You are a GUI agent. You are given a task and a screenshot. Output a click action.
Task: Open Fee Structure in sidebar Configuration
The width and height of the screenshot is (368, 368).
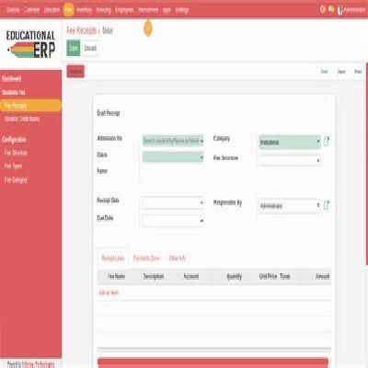click(x=16, y=153)
